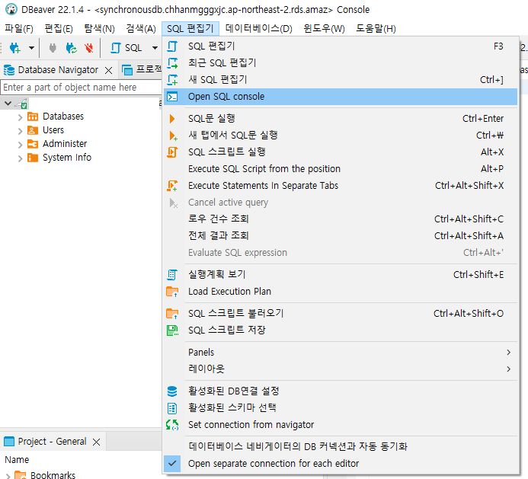The width and height of the screenshot is (528, 479).
Task: Open the 레이아웃 submenu
Action: tap(340, 369)
